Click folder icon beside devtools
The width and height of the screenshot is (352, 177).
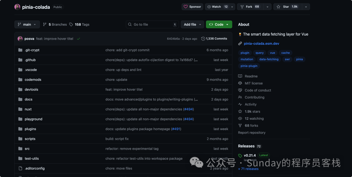20,90
